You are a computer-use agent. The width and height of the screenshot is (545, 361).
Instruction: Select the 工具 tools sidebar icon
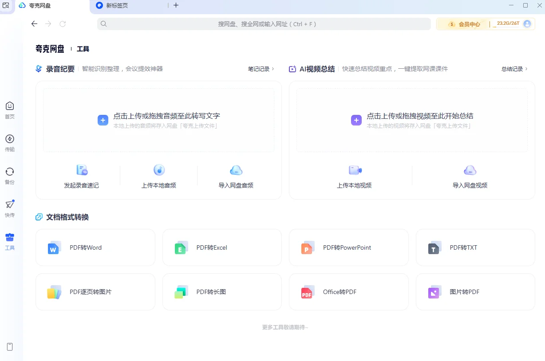coord(10,237)
